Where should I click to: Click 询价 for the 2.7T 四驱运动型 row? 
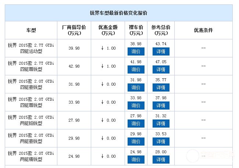tap(136, 51)
